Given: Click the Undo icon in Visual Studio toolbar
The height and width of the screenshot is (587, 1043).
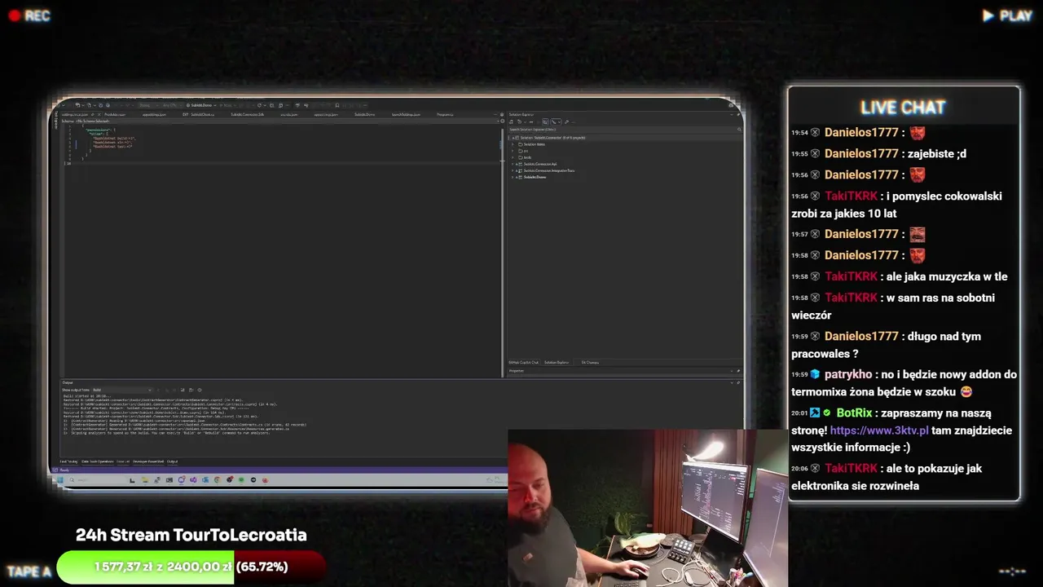Looking at the screenshot, I should pyautogui.click(x=77, y=105).
